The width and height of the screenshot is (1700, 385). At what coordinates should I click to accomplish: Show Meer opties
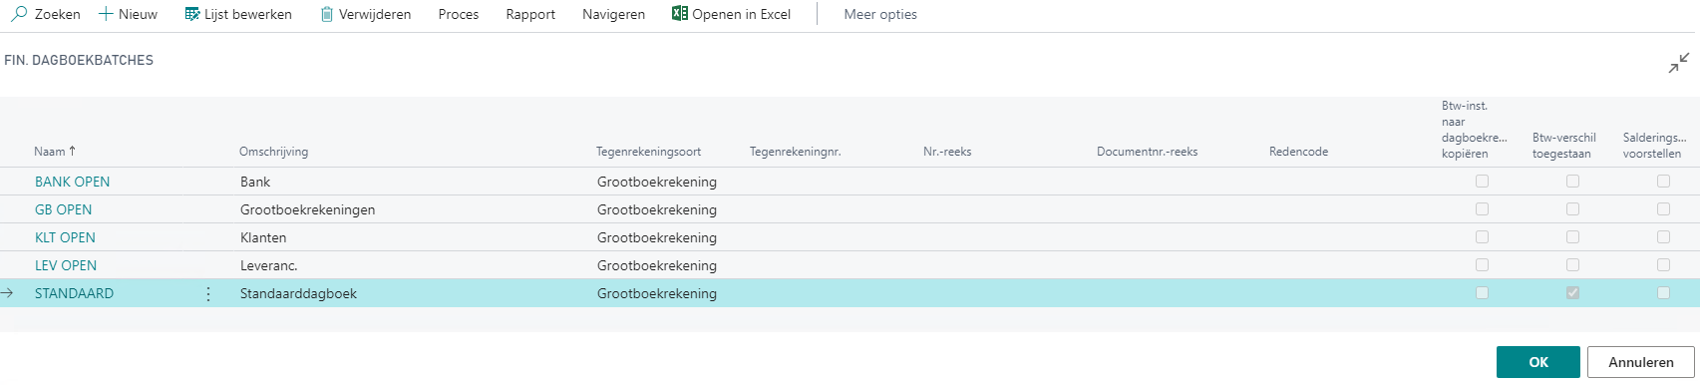[880, 14]
